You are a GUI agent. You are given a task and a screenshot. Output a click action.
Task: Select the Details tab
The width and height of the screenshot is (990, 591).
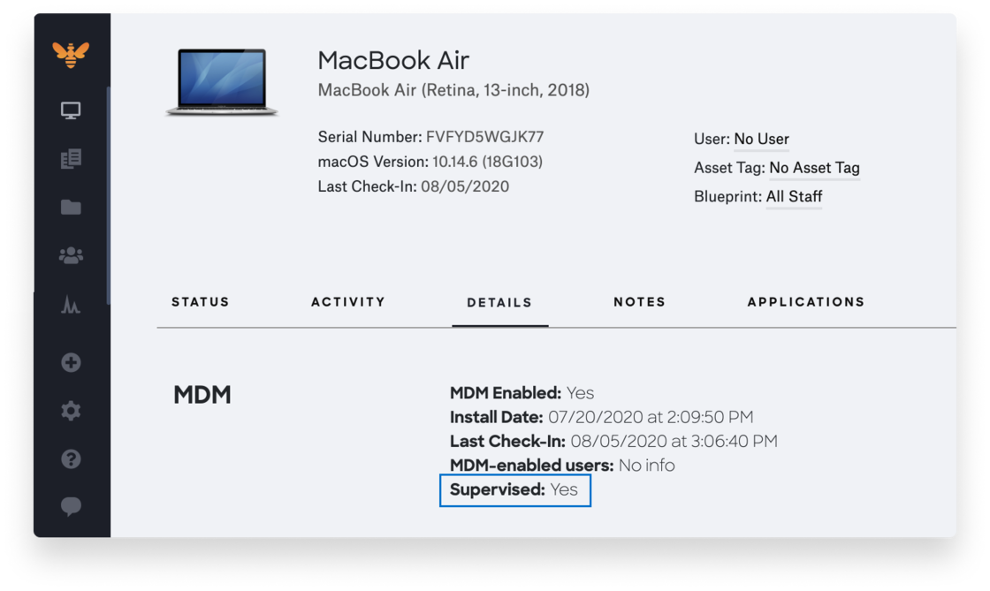click(x=499, y=302)
